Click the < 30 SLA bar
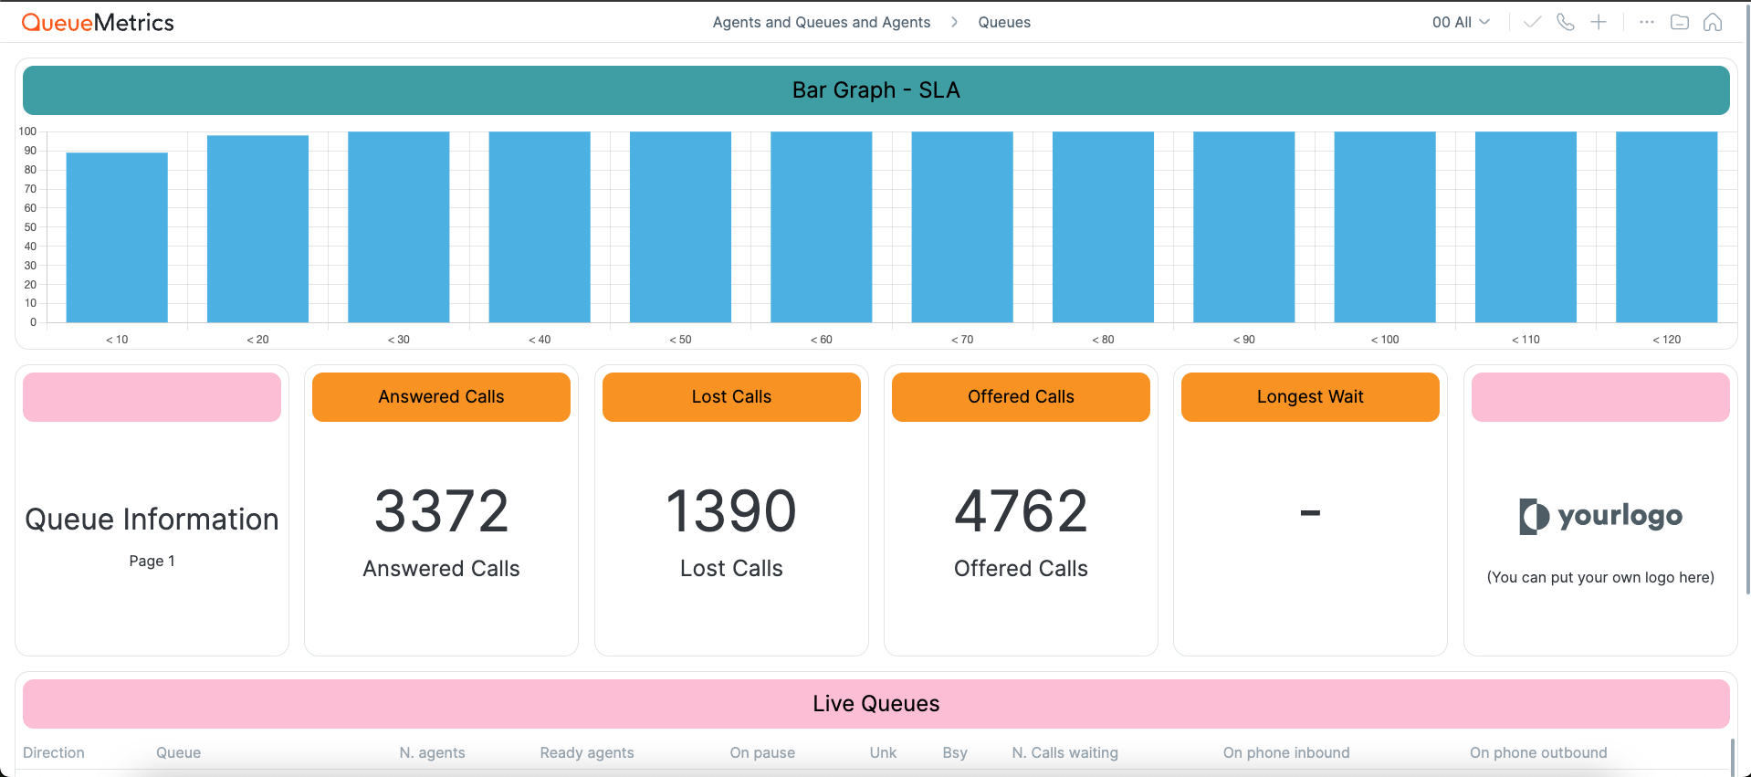 tap(399, 227)
